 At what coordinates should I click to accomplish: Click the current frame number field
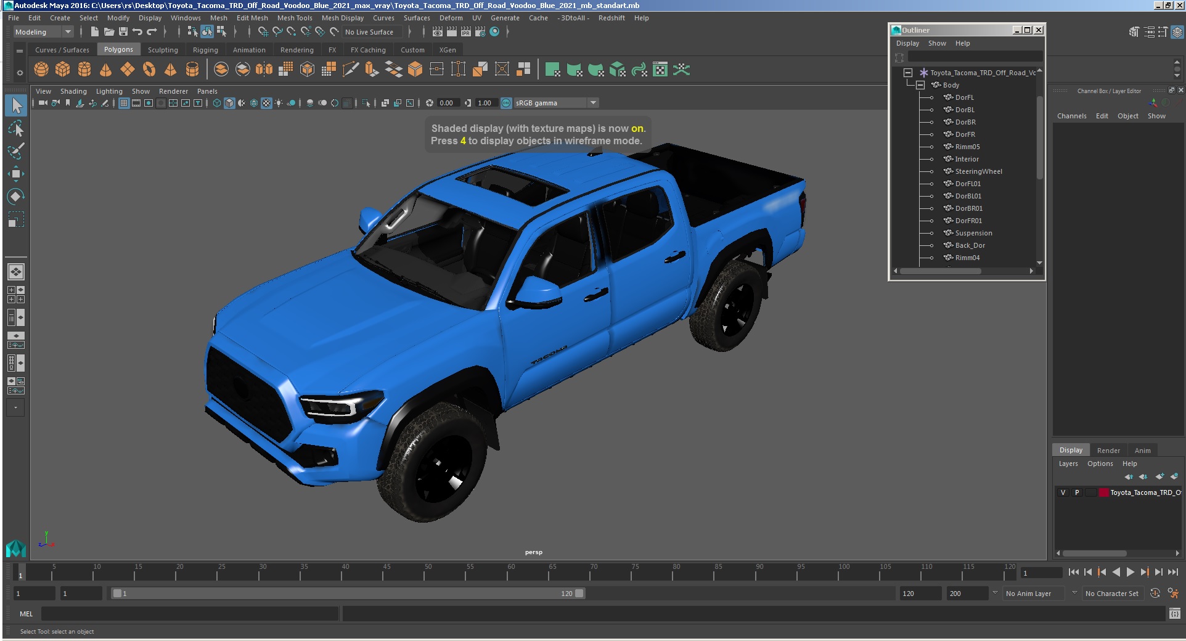pyautogui.click(x=1041, y=573)
